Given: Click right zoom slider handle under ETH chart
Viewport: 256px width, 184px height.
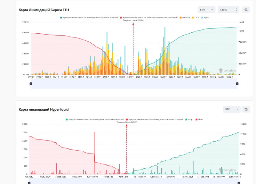Looking at the screenshot, I should pyautogui.click(x=237, y=84).
